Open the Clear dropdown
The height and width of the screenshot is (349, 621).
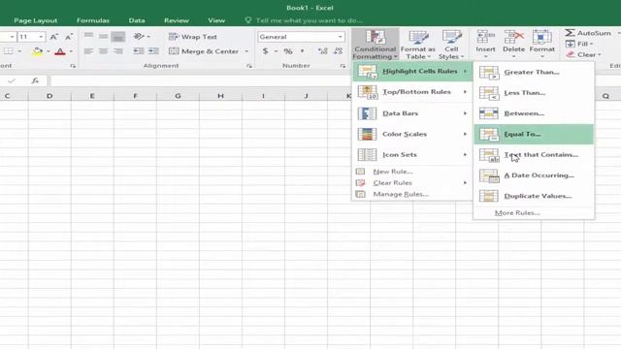click(x=584, y=54)
